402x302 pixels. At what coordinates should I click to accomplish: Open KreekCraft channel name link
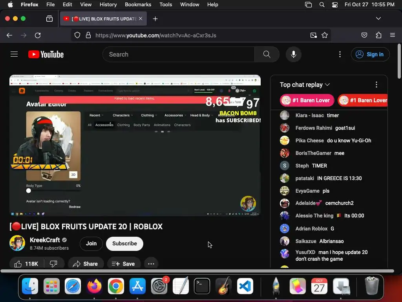[45, 240]
